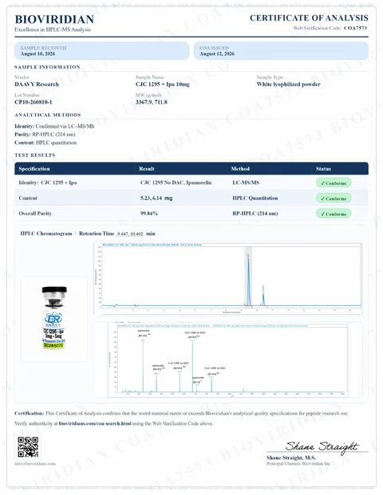This screenshot has width=383, height=495.
Task: Click the BIOVIRIDIAN logo heading
Action: 54,19
